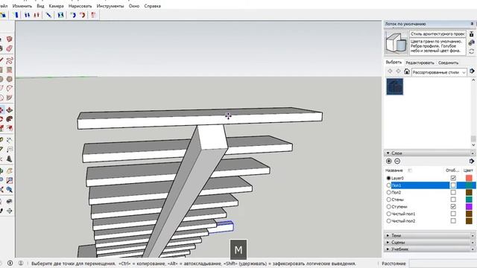Open Layers details arrow menu
This screenshot has width=477, height=268.
(x=472, y=161)
